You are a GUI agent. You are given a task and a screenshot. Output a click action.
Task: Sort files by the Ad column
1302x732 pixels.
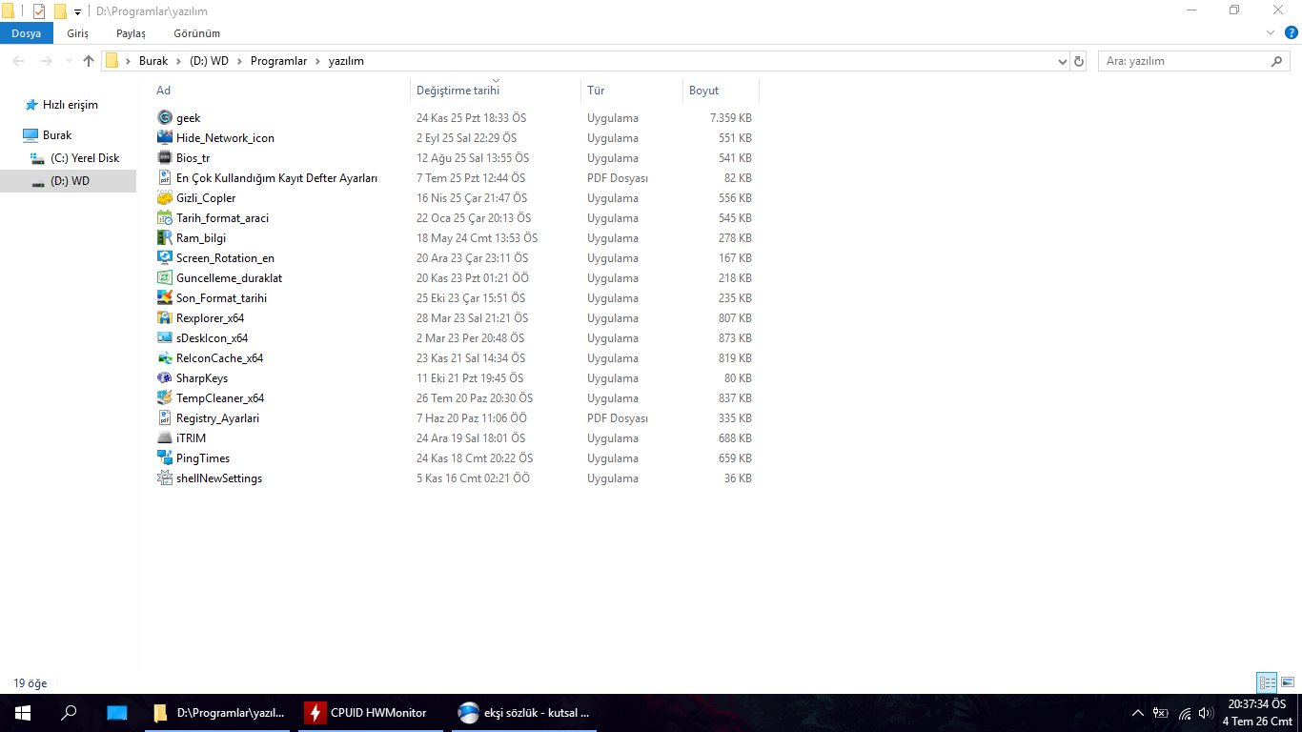(281, 91)
